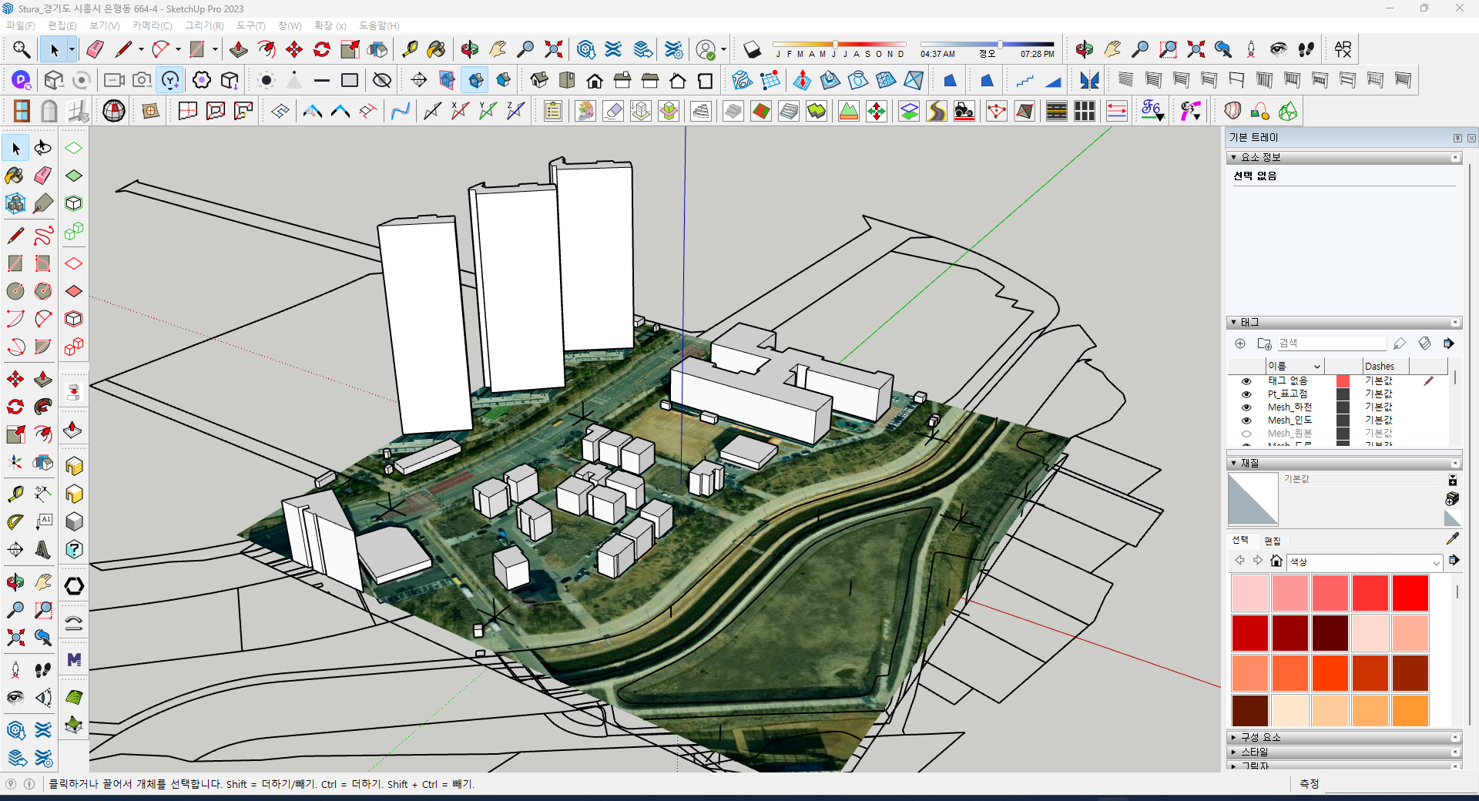Open the Extension Manager
The height and width of the screenshot is (801, 1479).
tap(674, 50)
